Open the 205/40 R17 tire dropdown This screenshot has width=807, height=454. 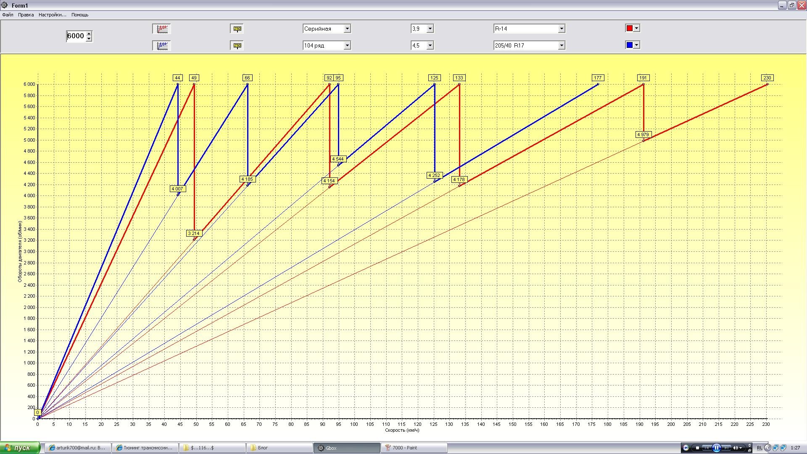pos(561,45)
